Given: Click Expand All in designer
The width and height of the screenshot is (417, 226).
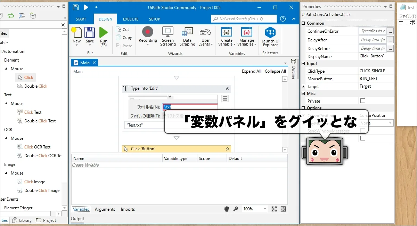Looking at the screenshot, I should [252, 71].
